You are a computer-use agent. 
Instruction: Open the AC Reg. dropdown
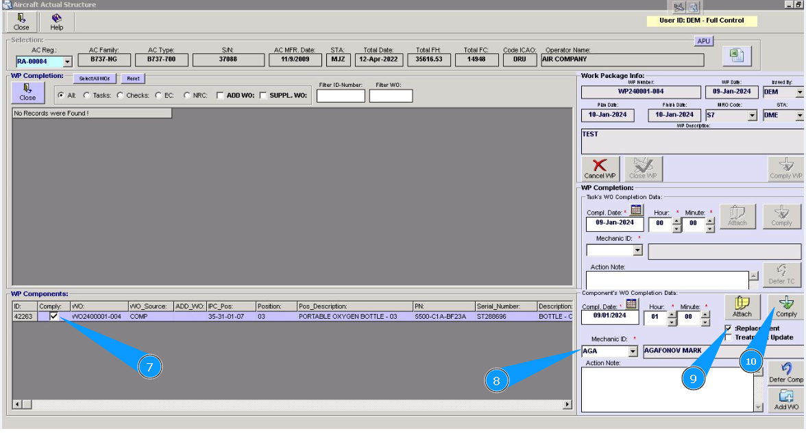click(x=67, y=62)
